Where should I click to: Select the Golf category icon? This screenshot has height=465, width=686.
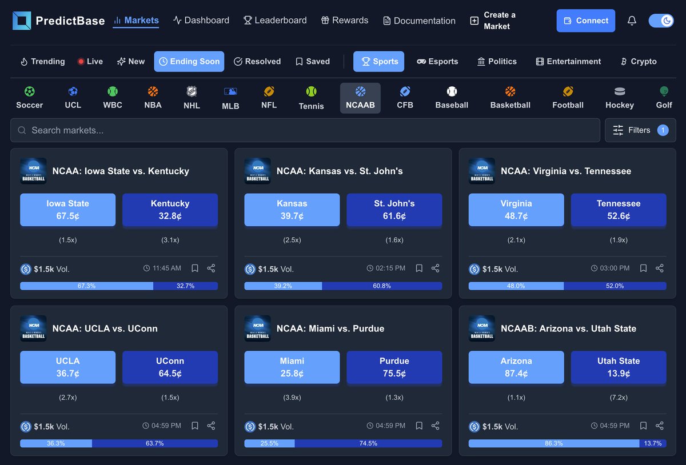tap(664, 98)
